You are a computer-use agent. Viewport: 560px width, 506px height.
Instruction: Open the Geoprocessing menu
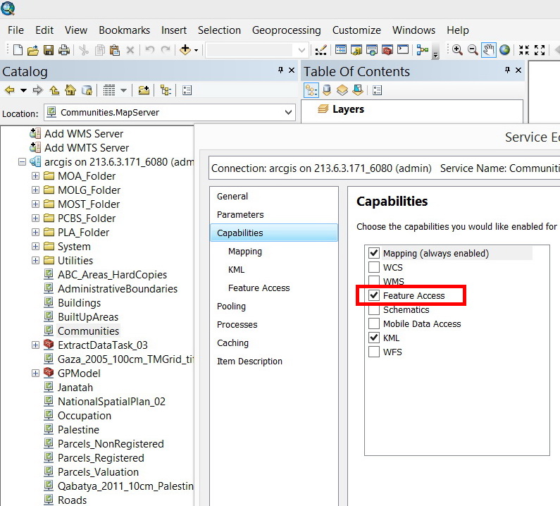pyautogui.click(x=286, y=30)
